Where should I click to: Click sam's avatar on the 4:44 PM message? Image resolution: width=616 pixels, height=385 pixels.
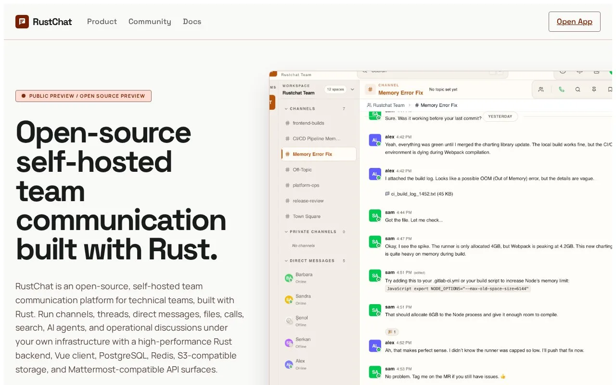click(x=375, y=216)
